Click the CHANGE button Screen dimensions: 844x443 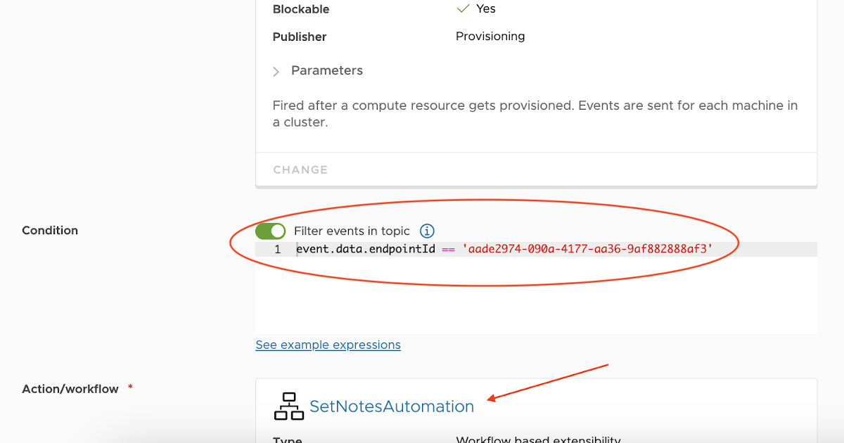pyautogui.click(x=300, y=169)
